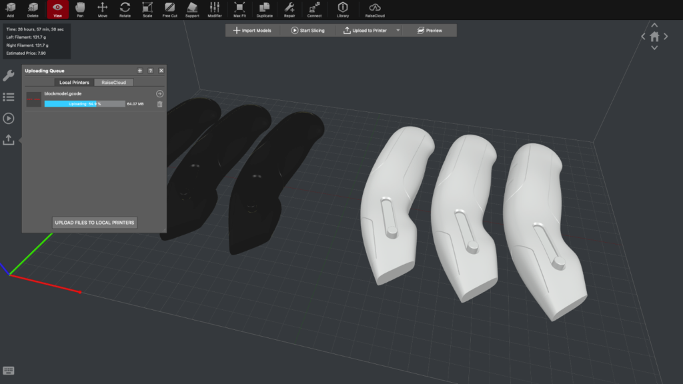
Task: Delete blockmodel.gcode using the trash icon
Action: pos(159,104)
